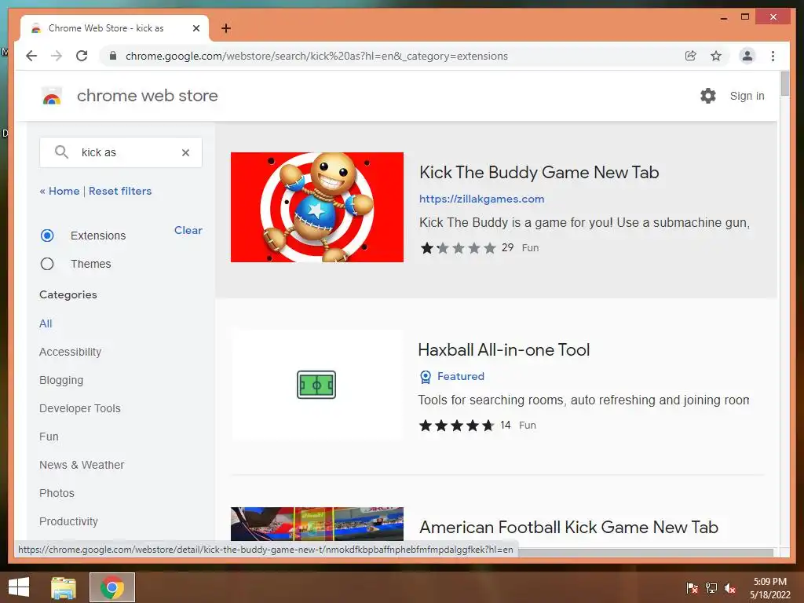The image size is (804, 603).
Task: Close the Chrome Web Store tab
Action: point(196,28)
